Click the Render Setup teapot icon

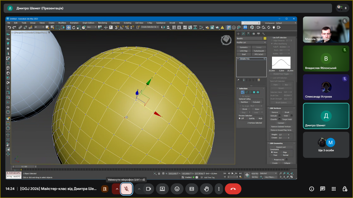click(x=207, y=27)
